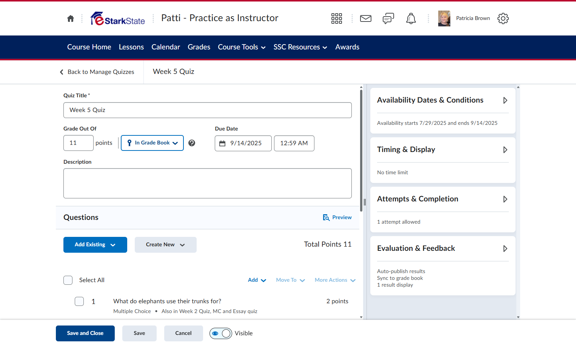Click the Save button
Image resolution: width=576 pixels, height=347 pixels.
click(139, 333)
